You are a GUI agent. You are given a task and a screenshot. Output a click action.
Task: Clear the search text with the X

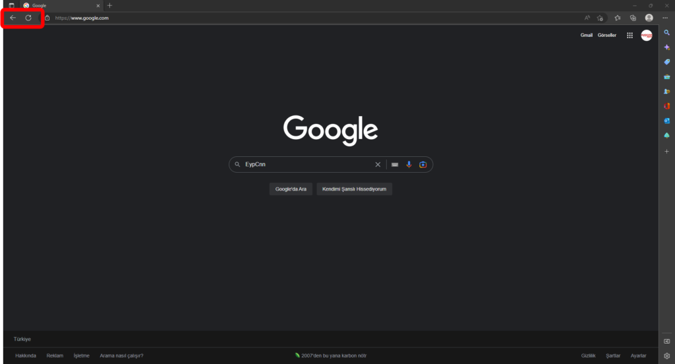378,165
